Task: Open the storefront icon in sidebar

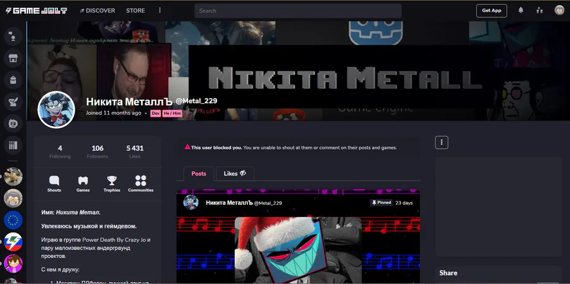Action: (13, 58)
